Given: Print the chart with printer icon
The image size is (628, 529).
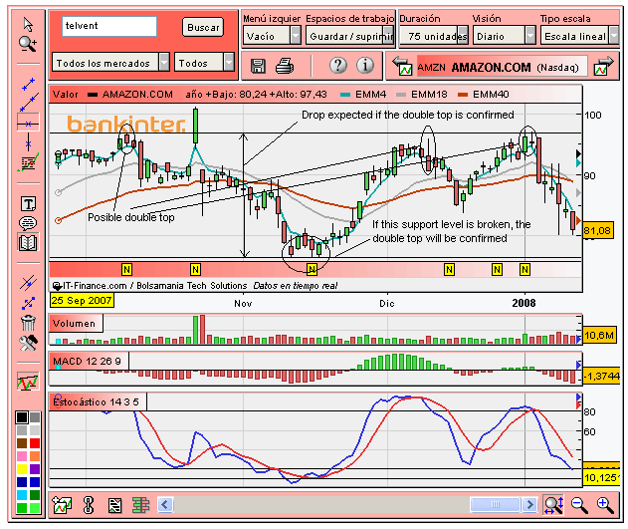Looking at the screenshot, I should [285, 66].
